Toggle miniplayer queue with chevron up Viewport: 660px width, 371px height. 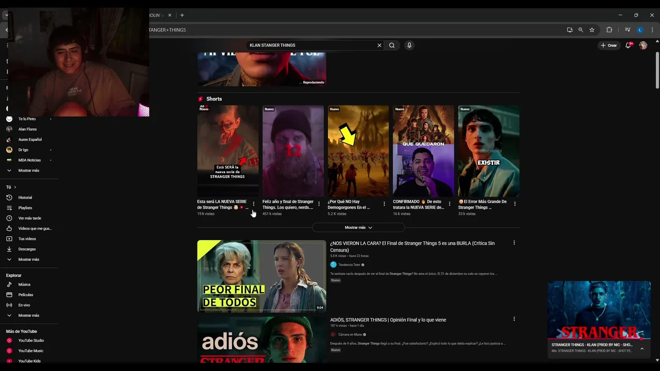(642, 348)
